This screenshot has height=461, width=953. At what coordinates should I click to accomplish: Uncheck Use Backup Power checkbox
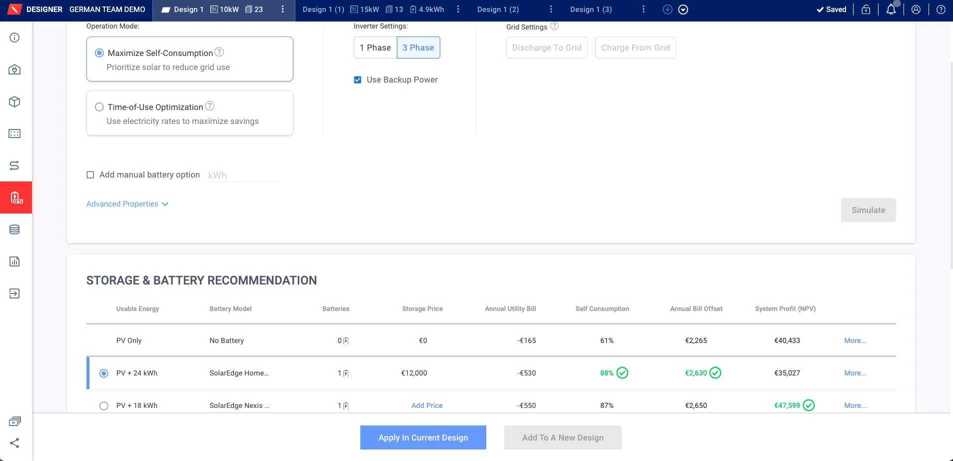[x=358, y=80]
